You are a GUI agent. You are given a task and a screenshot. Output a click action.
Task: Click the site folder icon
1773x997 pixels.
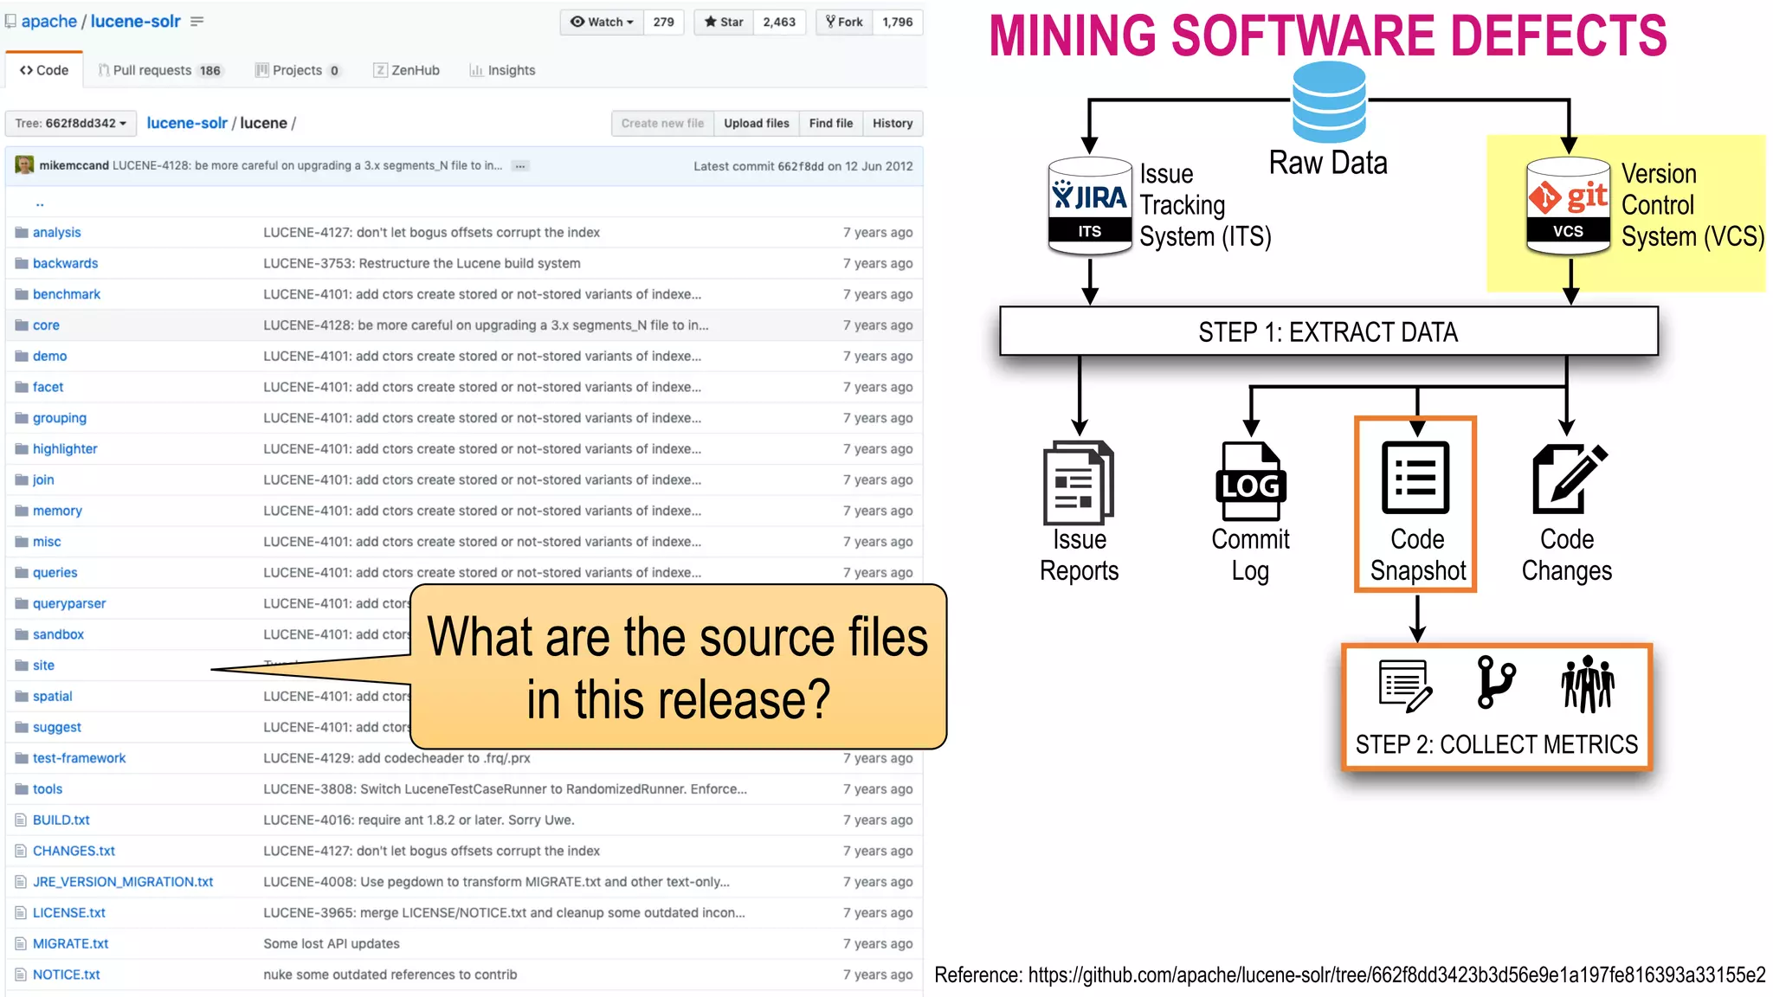tap(22, 666)
